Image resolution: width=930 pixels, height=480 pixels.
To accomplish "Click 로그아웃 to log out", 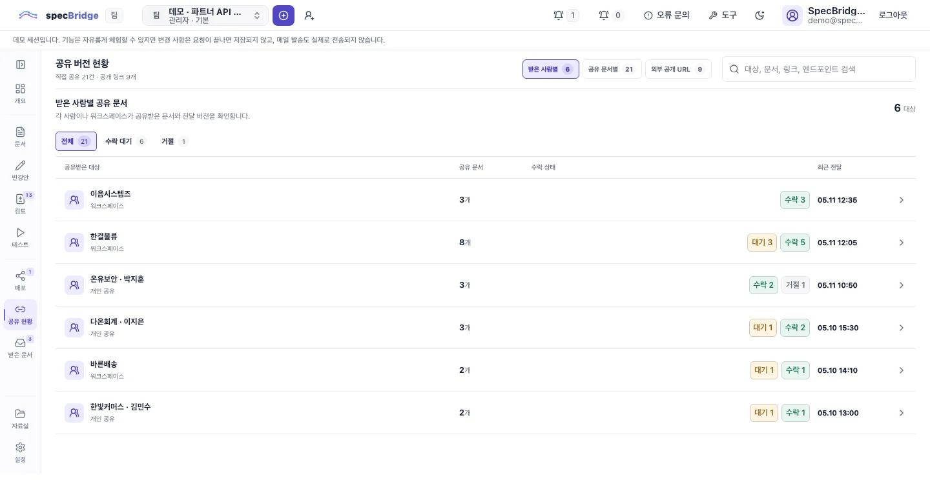I will click(x=893, y=15).
